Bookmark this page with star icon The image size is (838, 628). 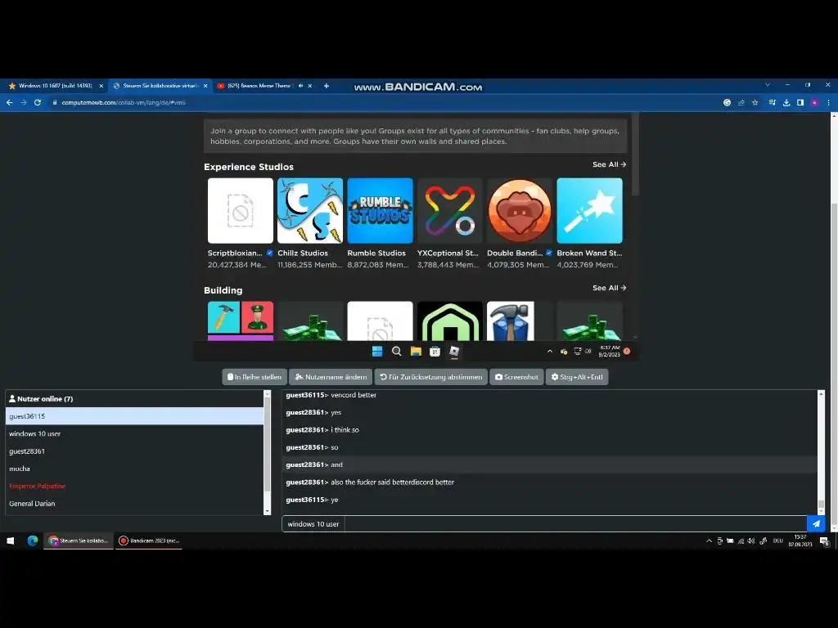(755, 102)
